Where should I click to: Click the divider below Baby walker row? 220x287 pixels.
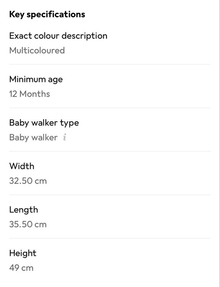click(x=110, y=152)
